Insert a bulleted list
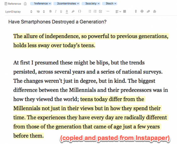The image size is (177, 144). (90, 11)
